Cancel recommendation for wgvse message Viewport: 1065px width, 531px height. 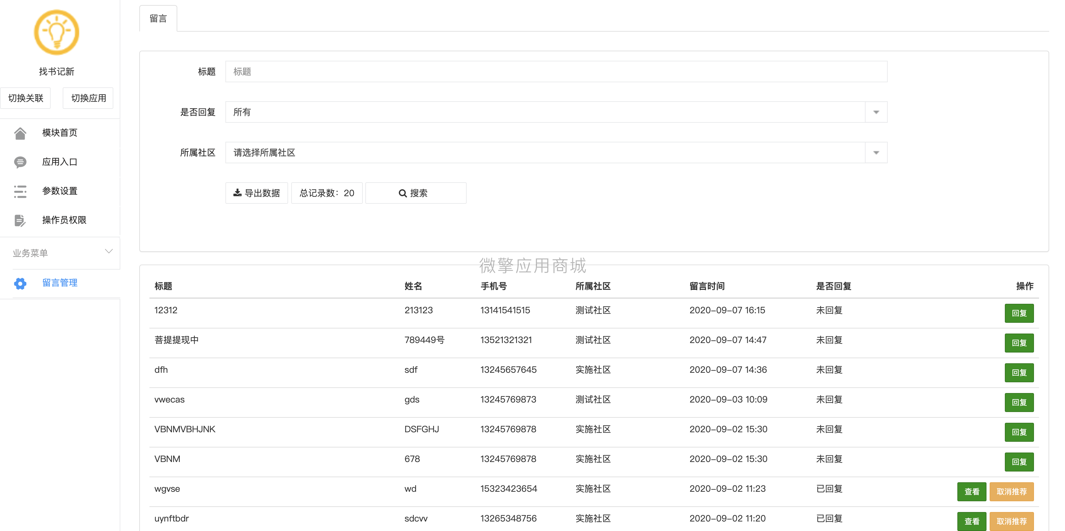coord(1011,492)
